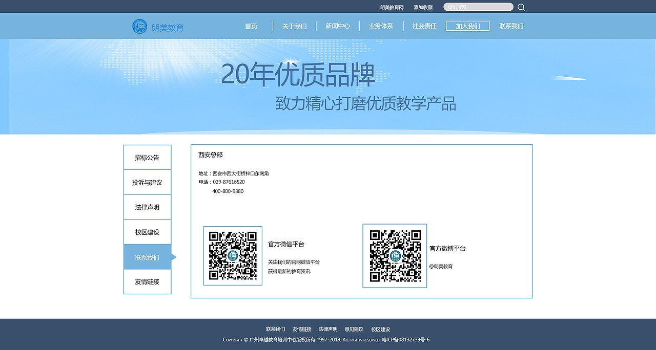Open 朗美教育网 from the top bar
The width and height of the screenshot is (656, 350).
click(x=392, y=7)
